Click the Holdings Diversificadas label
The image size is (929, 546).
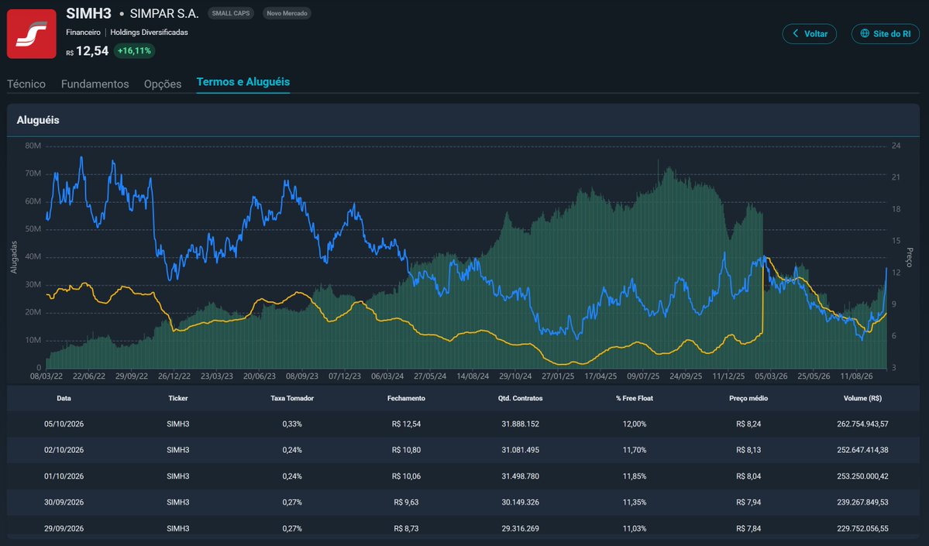point(149,33)
